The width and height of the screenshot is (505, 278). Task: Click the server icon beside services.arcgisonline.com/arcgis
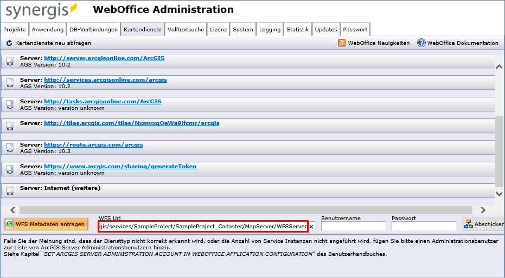[10, 83]
